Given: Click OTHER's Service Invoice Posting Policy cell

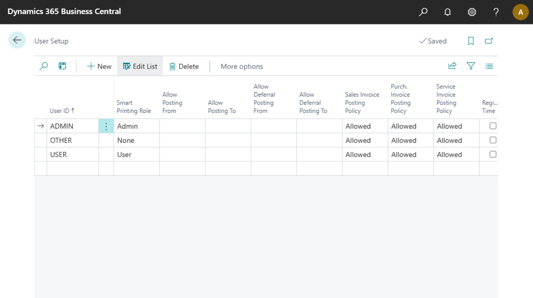Looking at the screenshot, I should pos(456,140).
